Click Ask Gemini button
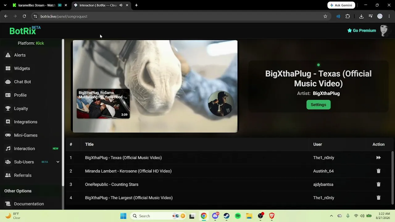 [341, 5]
